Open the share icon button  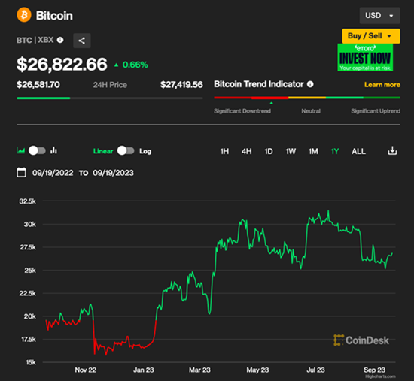(82, 41)
